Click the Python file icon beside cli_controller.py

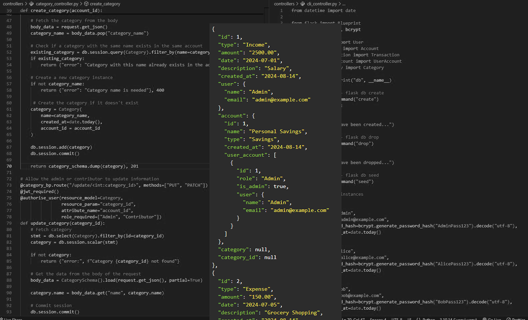[x=303, y=4]
